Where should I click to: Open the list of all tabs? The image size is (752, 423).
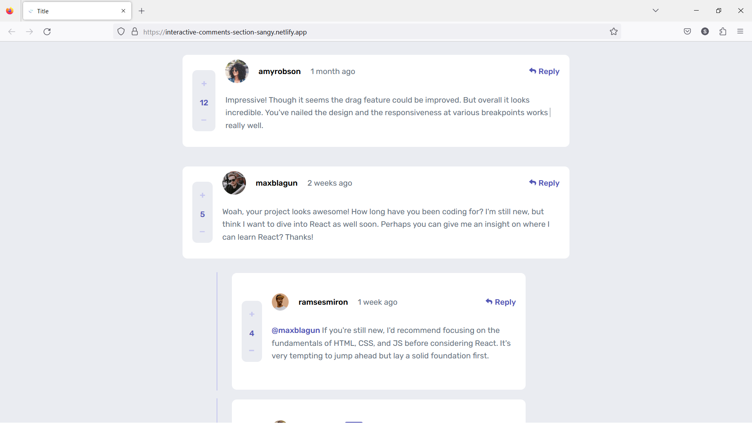click(656, 11)
